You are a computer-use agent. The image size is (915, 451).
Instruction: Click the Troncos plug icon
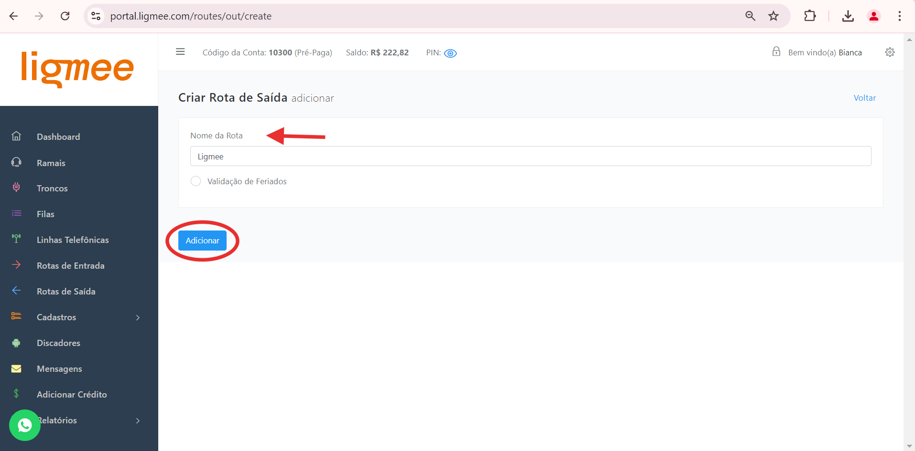click(16, 188)
